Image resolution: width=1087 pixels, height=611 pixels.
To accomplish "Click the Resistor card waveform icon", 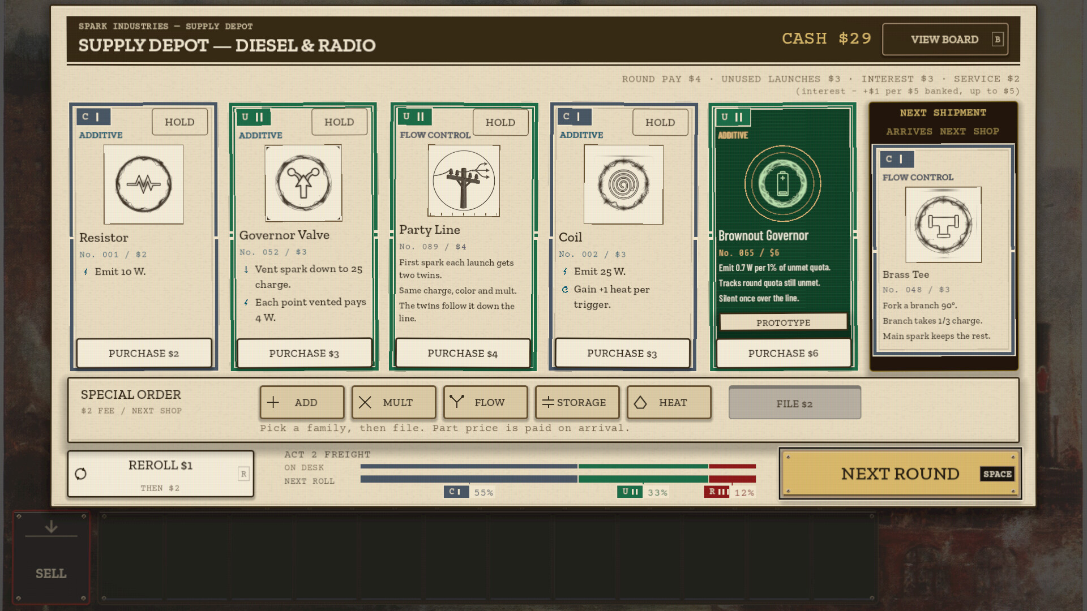I will click(x=143, y=184).
